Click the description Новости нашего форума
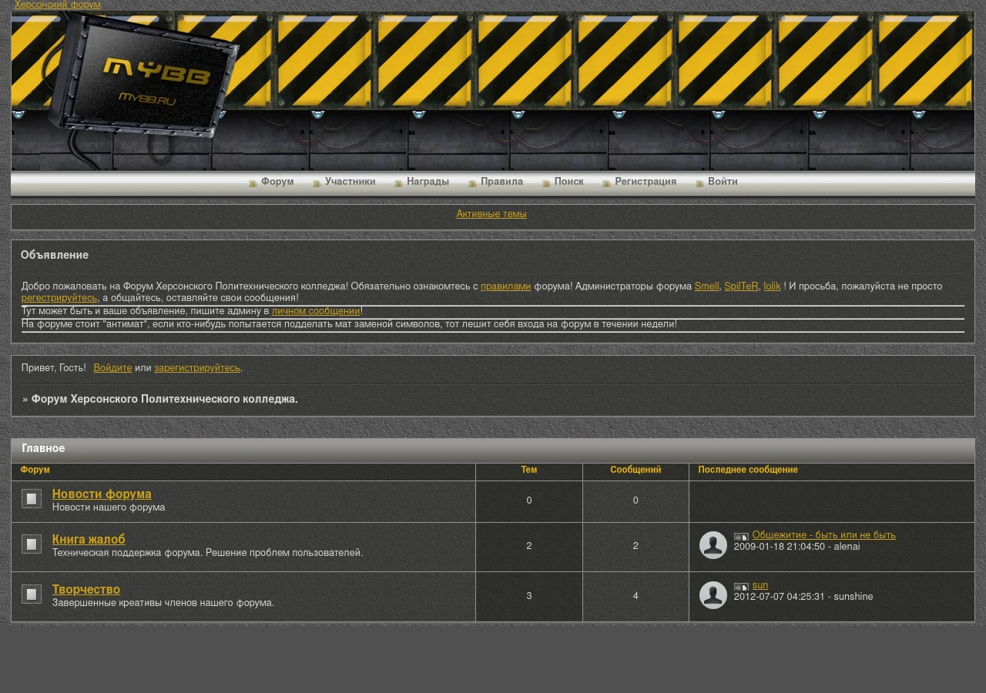Image resolution: width=986 pixels, height=693 pixels. coord(109,507)
